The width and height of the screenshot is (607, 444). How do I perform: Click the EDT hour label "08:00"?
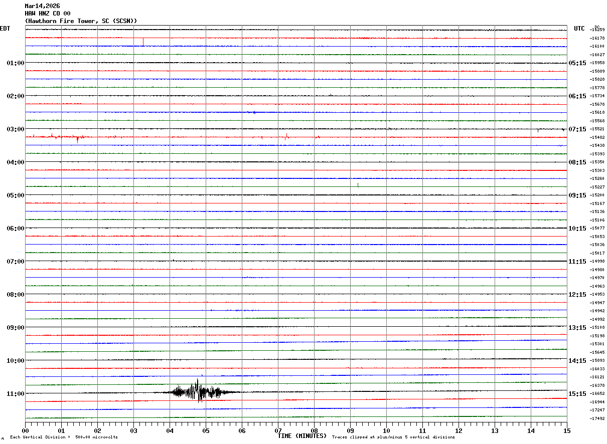(16, 295)
